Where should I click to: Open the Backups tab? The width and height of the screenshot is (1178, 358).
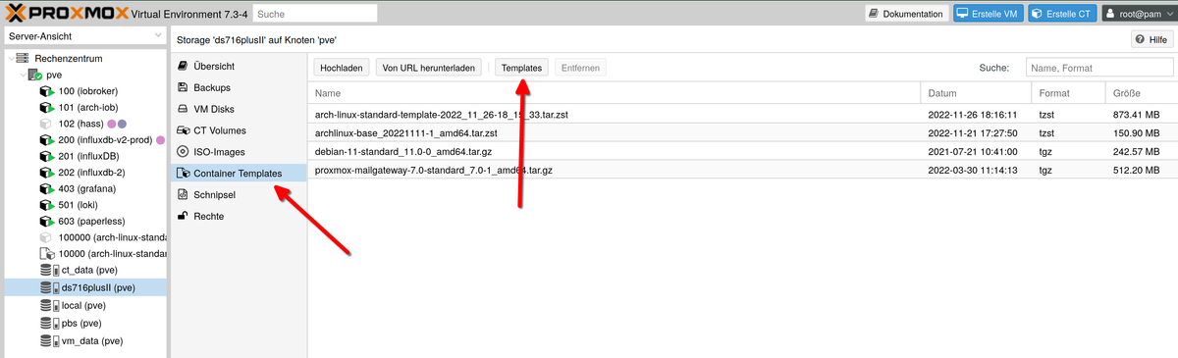239,87
